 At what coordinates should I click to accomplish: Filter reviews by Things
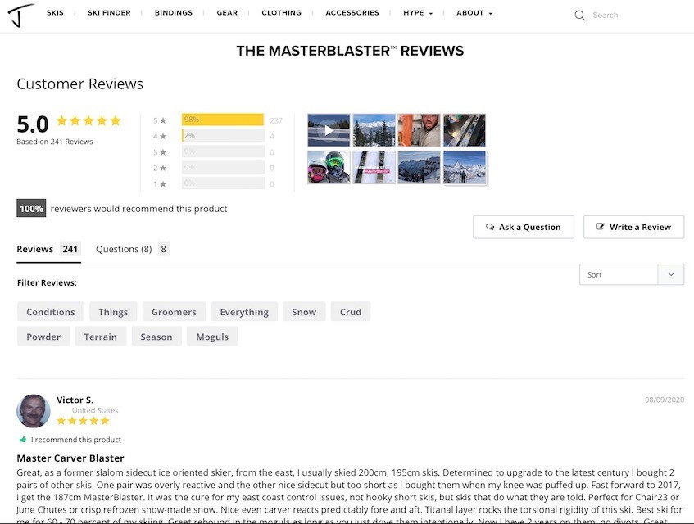[x=113, y=312]
